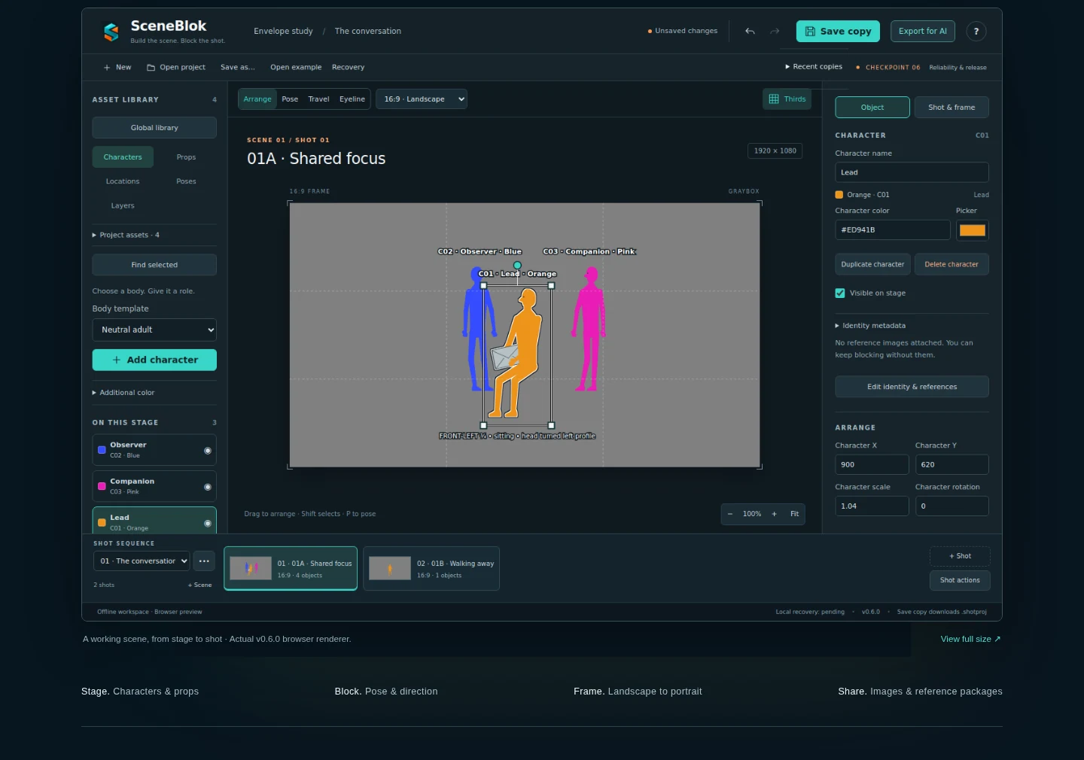This screenshot has width=1084, height=760.
Task: Switch to Travel mode tab
Action: 318,99
